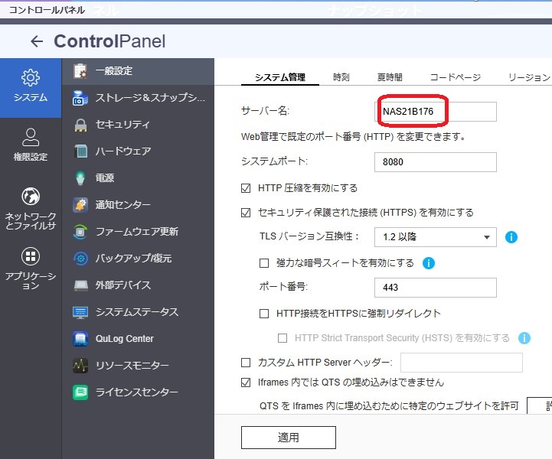This screenshot has height=459, width=552.
Task: Click the ハードウェア chip icon
Action: coord(80,151)
